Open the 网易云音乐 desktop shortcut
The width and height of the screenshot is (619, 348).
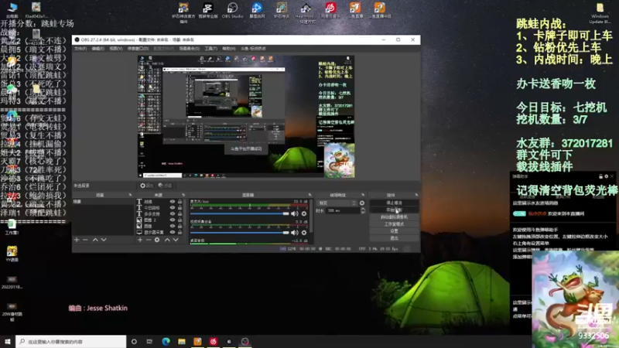point(330,10)
